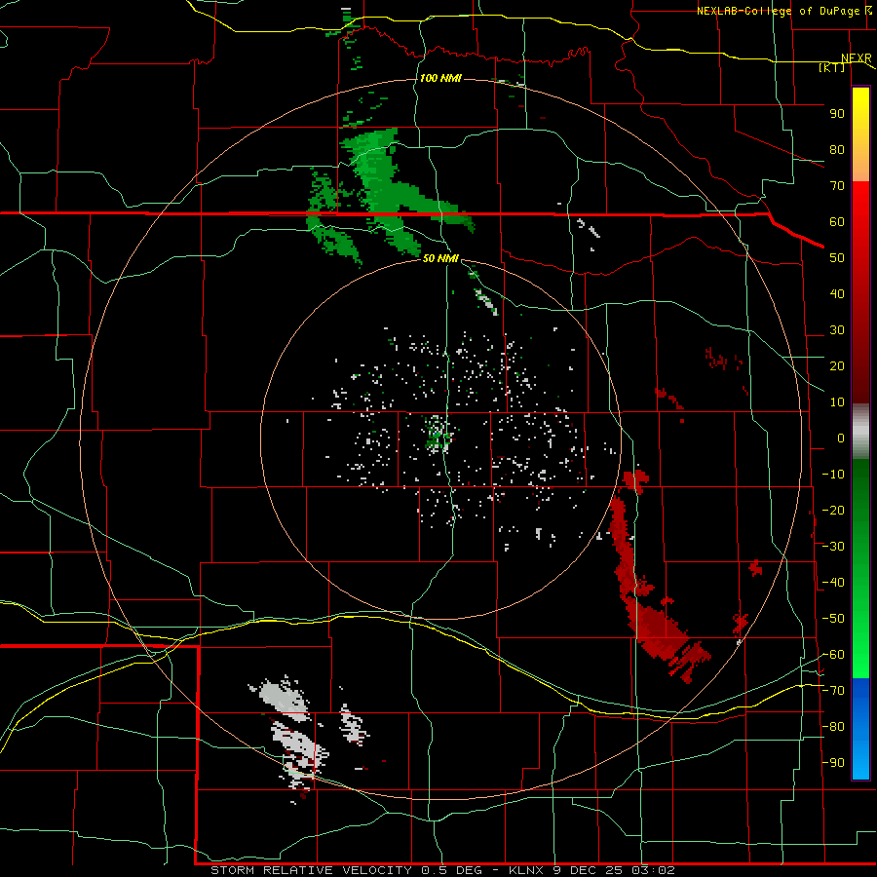Click the -70 knots scale value
This screenshot has width=877, height=877.
click(833, 691)
